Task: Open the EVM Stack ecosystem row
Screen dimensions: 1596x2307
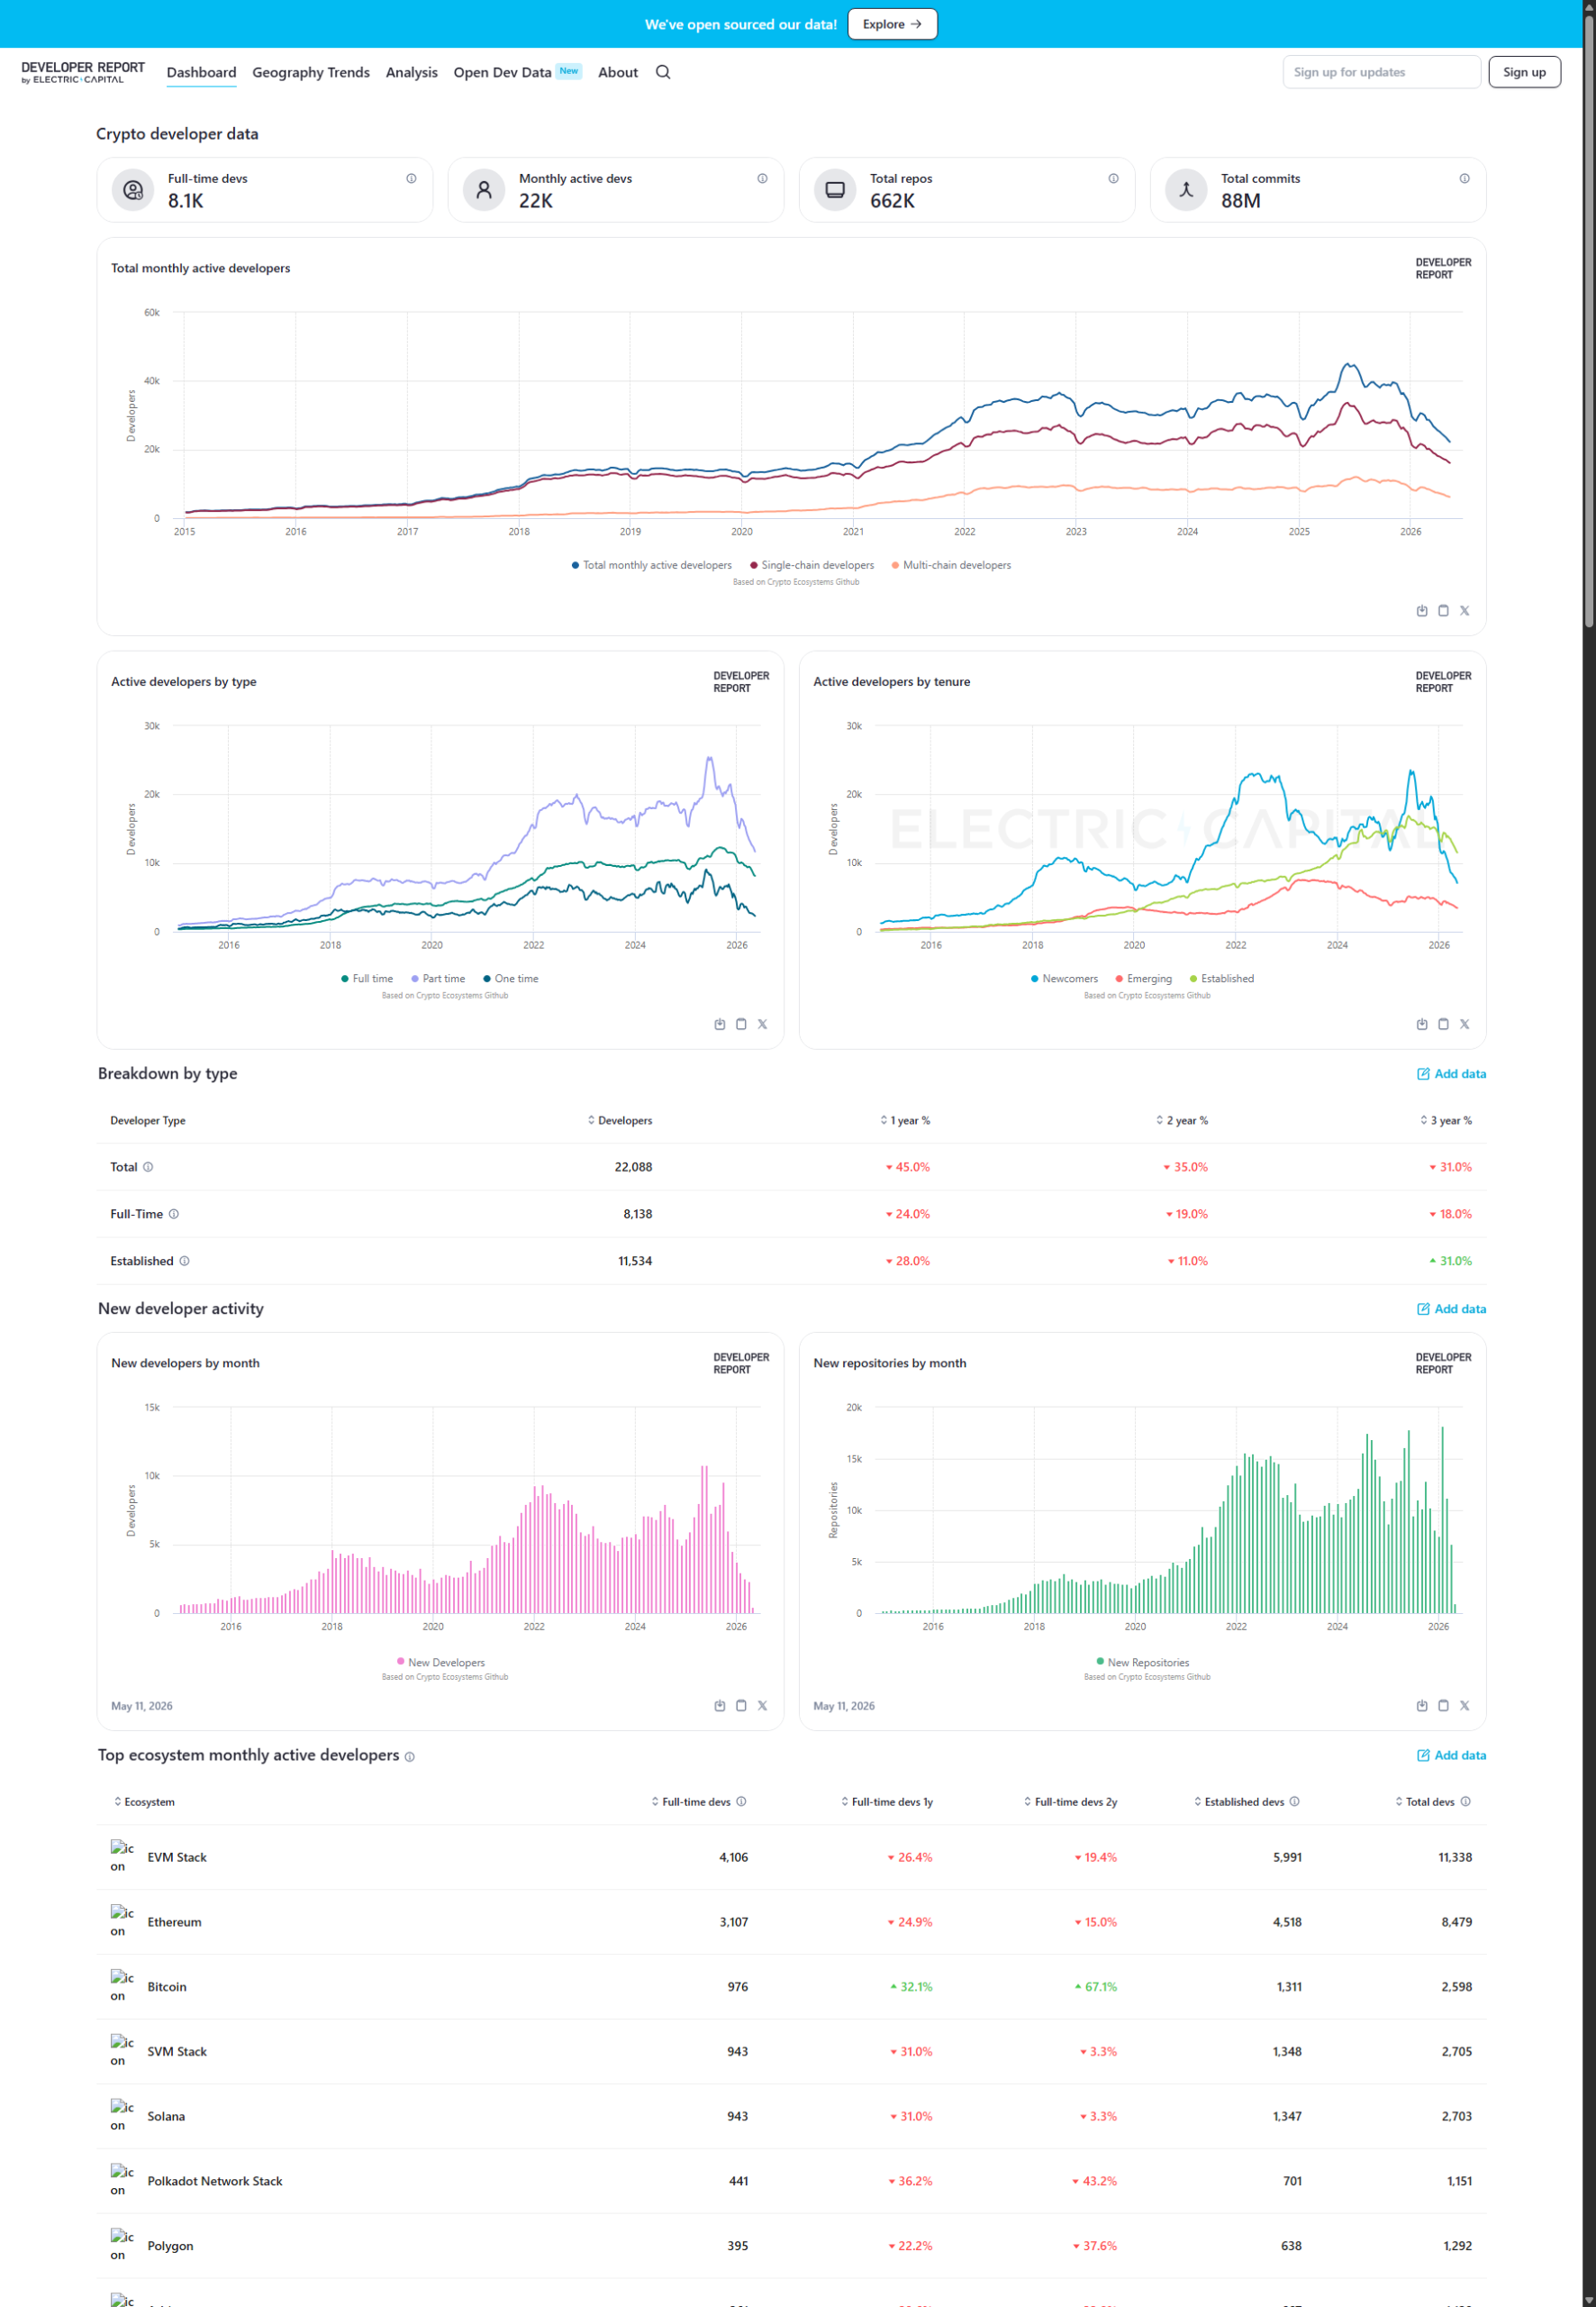Action: pyautogui.click(x=791, y=1856)
